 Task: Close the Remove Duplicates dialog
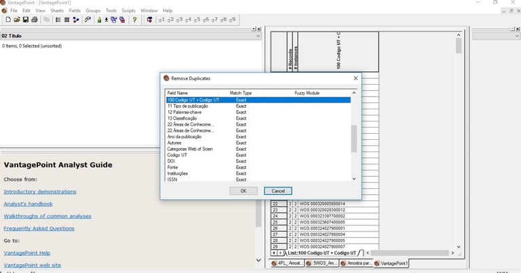(x=355, y=78)
